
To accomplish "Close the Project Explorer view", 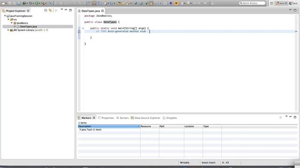I will pyautogui.click(x=28, y=11).
